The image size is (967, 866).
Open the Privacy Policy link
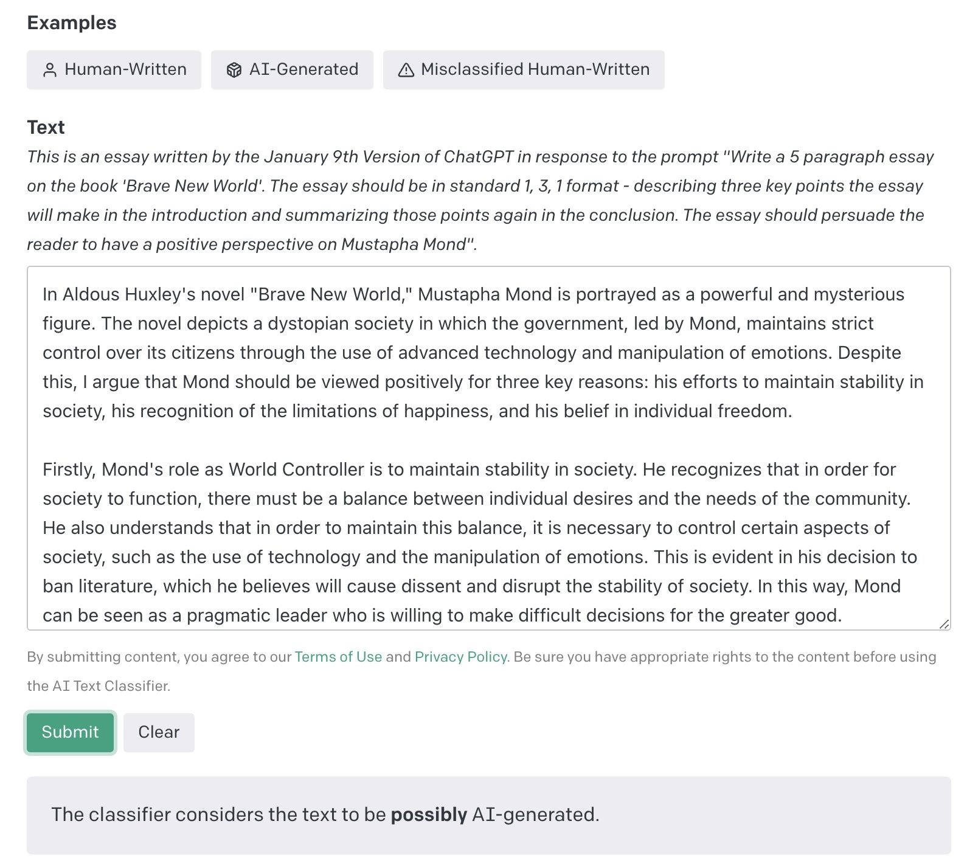460,657
